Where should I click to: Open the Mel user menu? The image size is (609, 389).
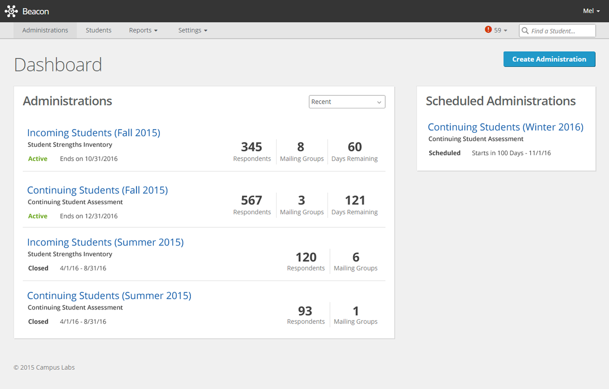tap(591, 11)
